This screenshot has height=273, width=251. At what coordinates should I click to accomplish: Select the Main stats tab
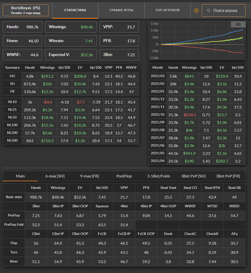pyautogui.click(x=20, y=176)
